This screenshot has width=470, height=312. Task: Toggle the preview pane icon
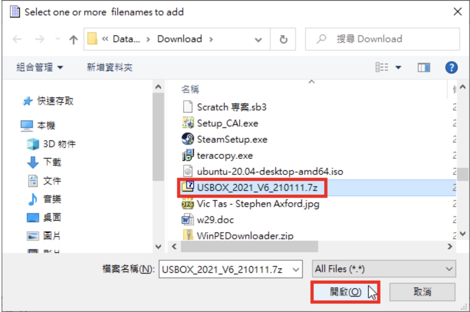coord(424,68)
